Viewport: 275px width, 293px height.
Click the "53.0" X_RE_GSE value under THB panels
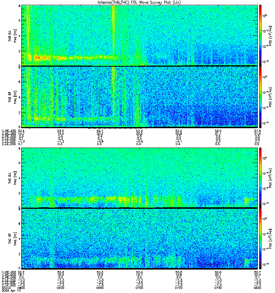tap(60, 131)
